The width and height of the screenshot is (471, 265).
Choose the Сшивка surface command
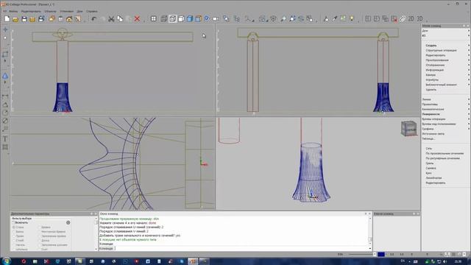point(431,169)
